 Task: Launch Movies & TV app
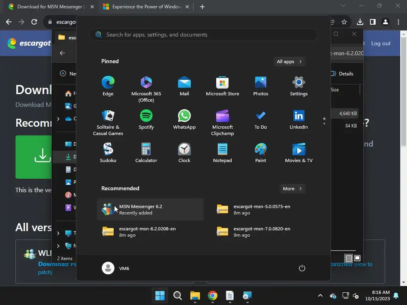(299, 153)
